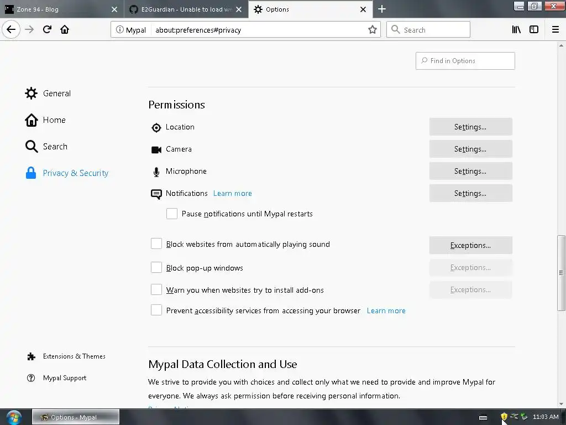Enable Pause notifications until Mypal restarts
This screenshot has height=425, width=566.
pos(172,214)
